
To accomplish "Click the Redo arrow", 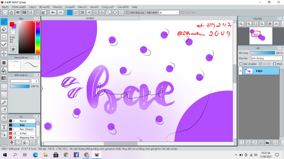I will click(60, 12).
